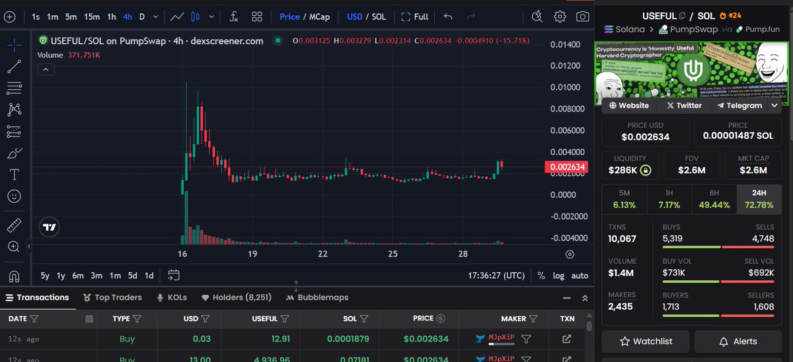The image size is (793, 362).
Task: Select the 5d date range
Action: coord(132,276)
